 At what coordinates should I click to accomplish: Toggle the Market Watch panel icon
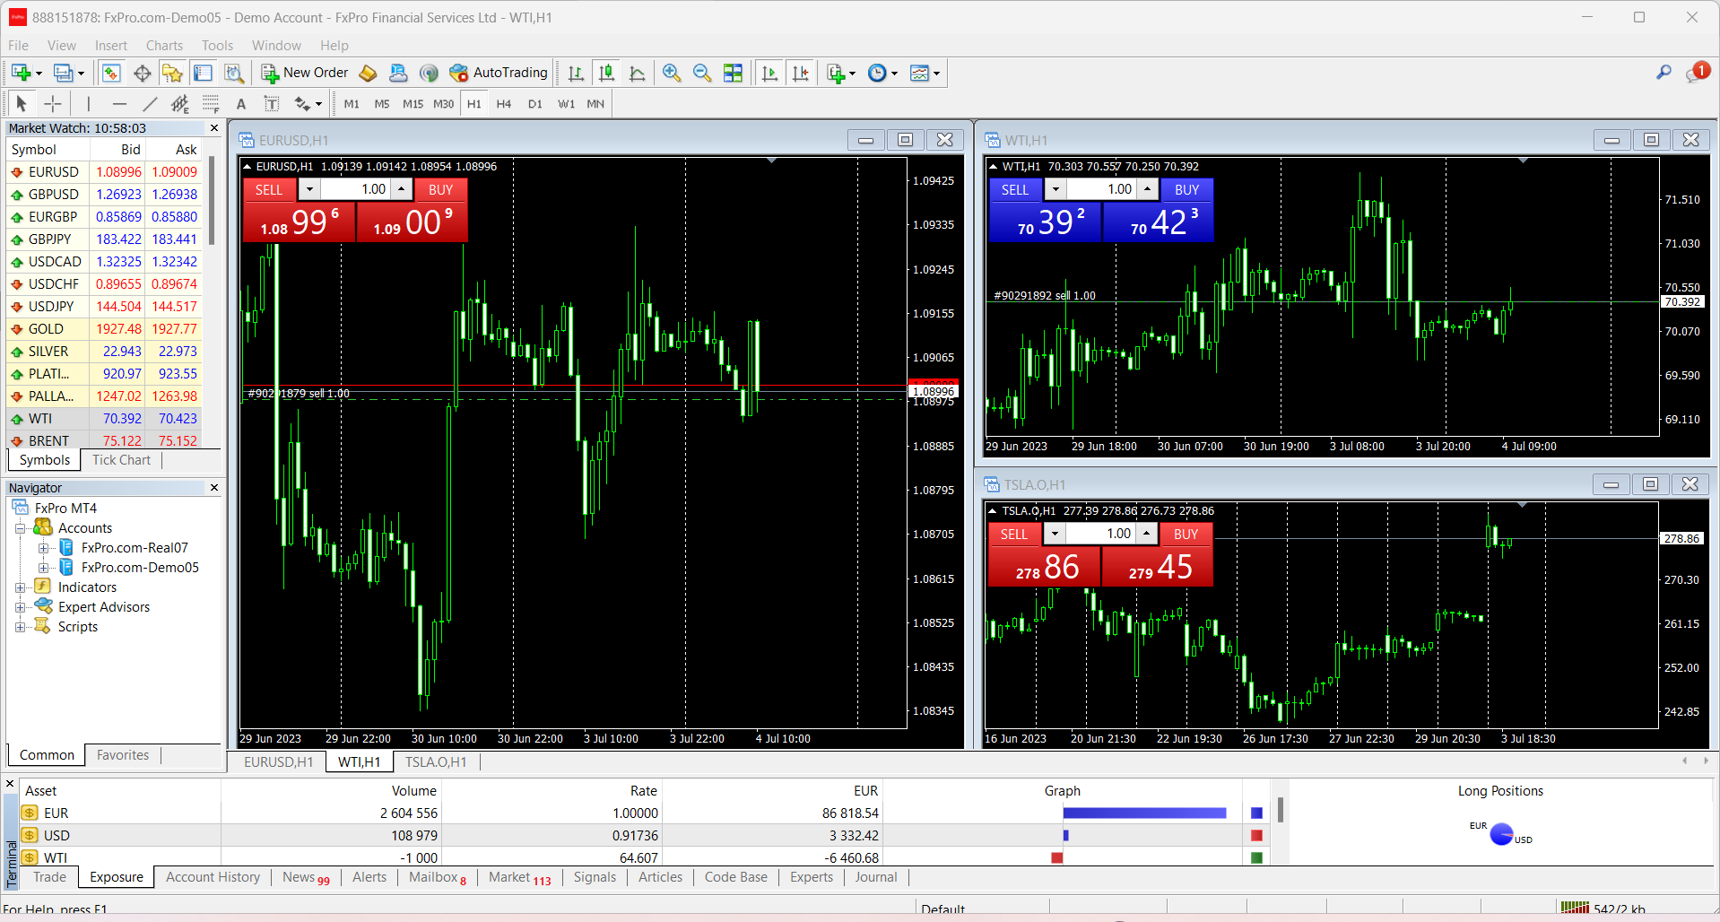coord(111,73)
